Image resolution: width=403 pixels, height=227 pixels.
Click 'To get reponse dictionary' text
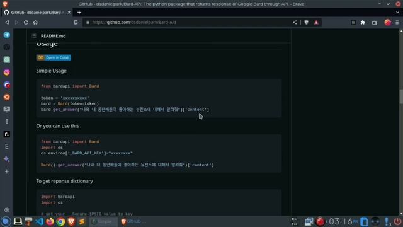click(x=64, y=181)
